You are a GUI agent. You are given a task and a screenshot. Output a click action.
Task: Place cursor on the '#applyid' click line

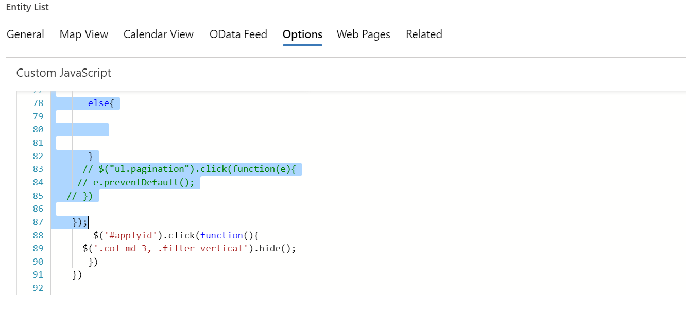click(x=175, y=235)
